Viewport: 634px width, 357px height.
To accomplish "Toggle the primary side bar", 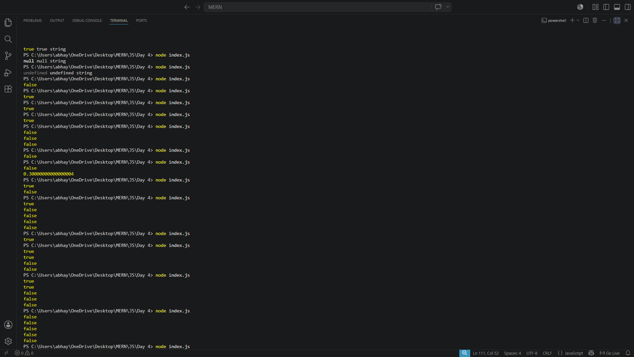I will point(606,7).
